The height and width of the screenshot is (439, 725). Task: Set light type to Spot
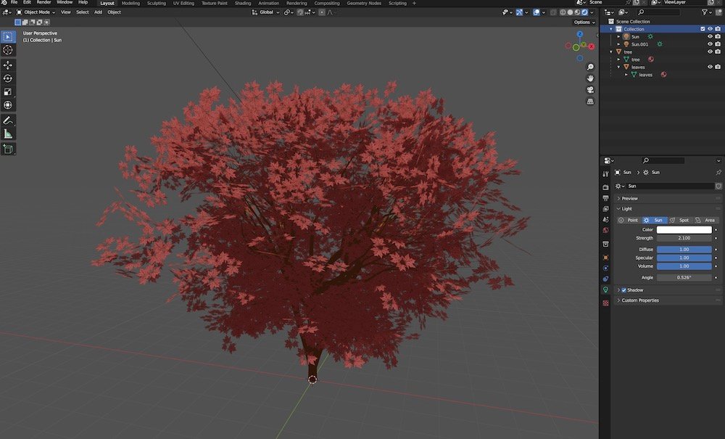[x=679, y=220]
